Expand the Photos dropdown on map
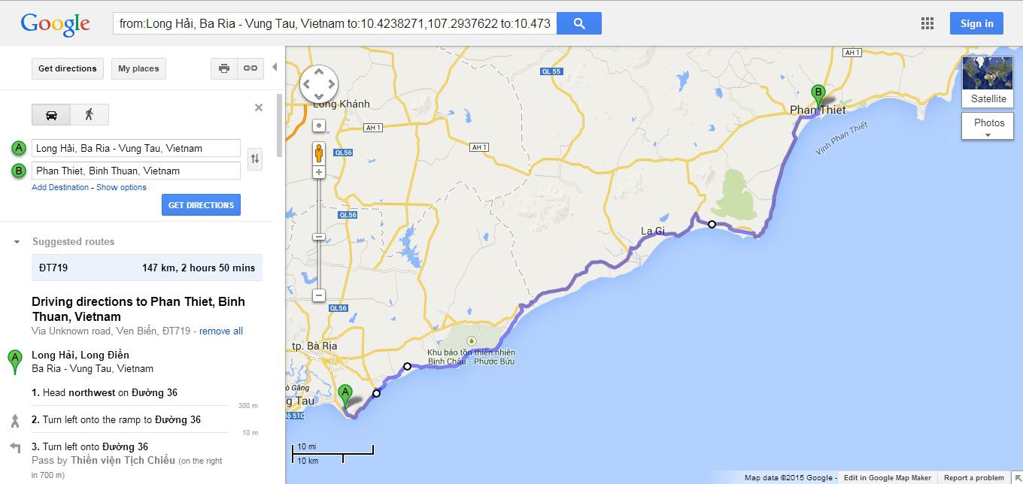 coord(988,126)
